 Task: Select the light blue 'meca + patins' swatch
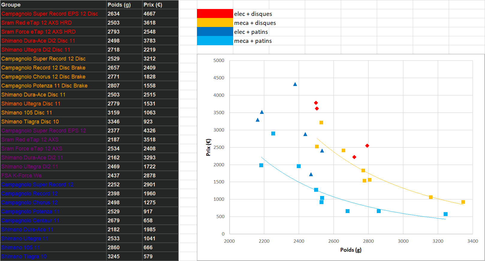point(215,41)
